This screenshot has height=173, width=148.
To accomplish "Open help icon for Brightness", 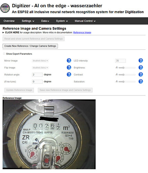I will pyautogui.click(x=141, y=67).
